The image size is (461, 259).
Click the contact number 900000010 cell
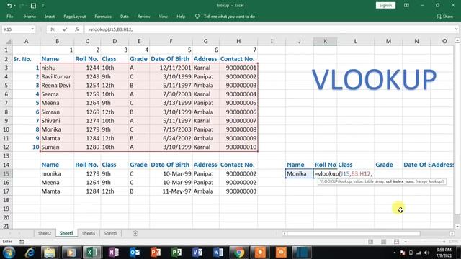[x=238, y=147]
